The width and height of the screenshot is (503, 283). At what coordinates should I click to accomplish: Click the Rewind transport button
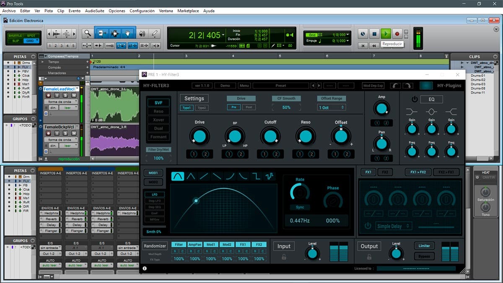374,45
